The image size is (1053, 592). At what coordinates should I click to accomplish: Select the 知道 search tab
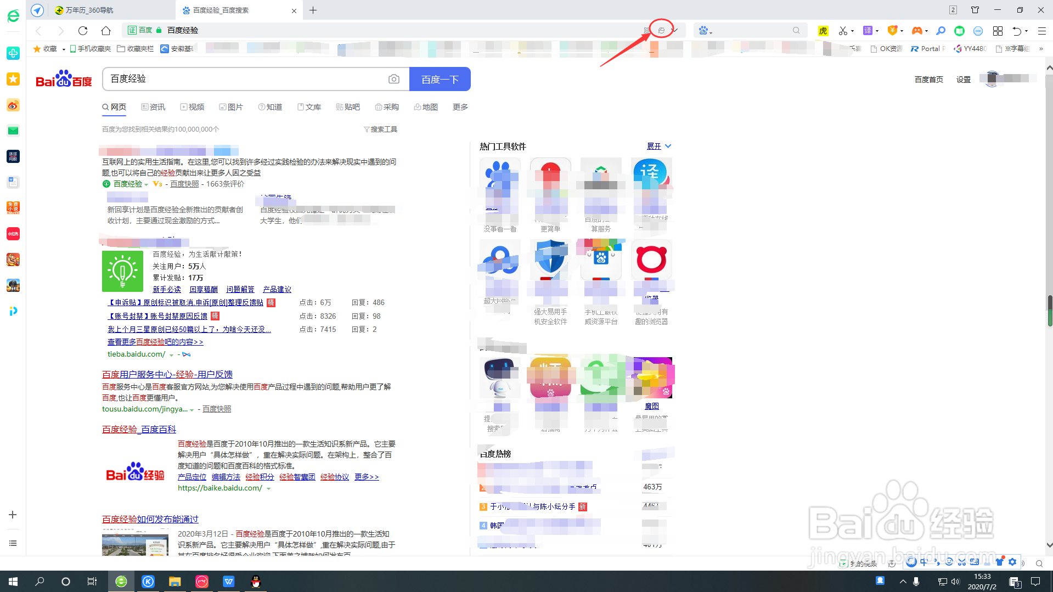(x=270, y=107)
